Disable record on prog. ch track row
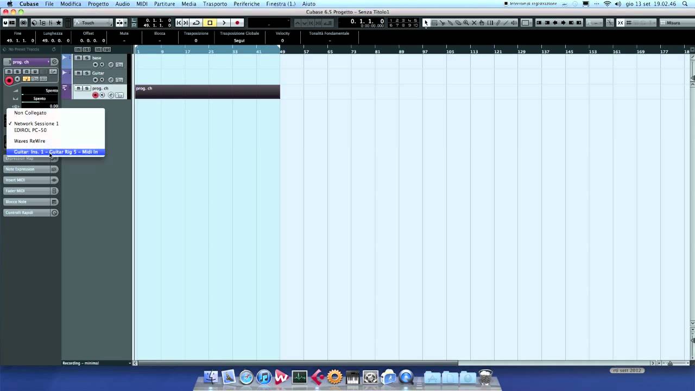This screenshot has height=391, width=695. click(x=96, y=95)
